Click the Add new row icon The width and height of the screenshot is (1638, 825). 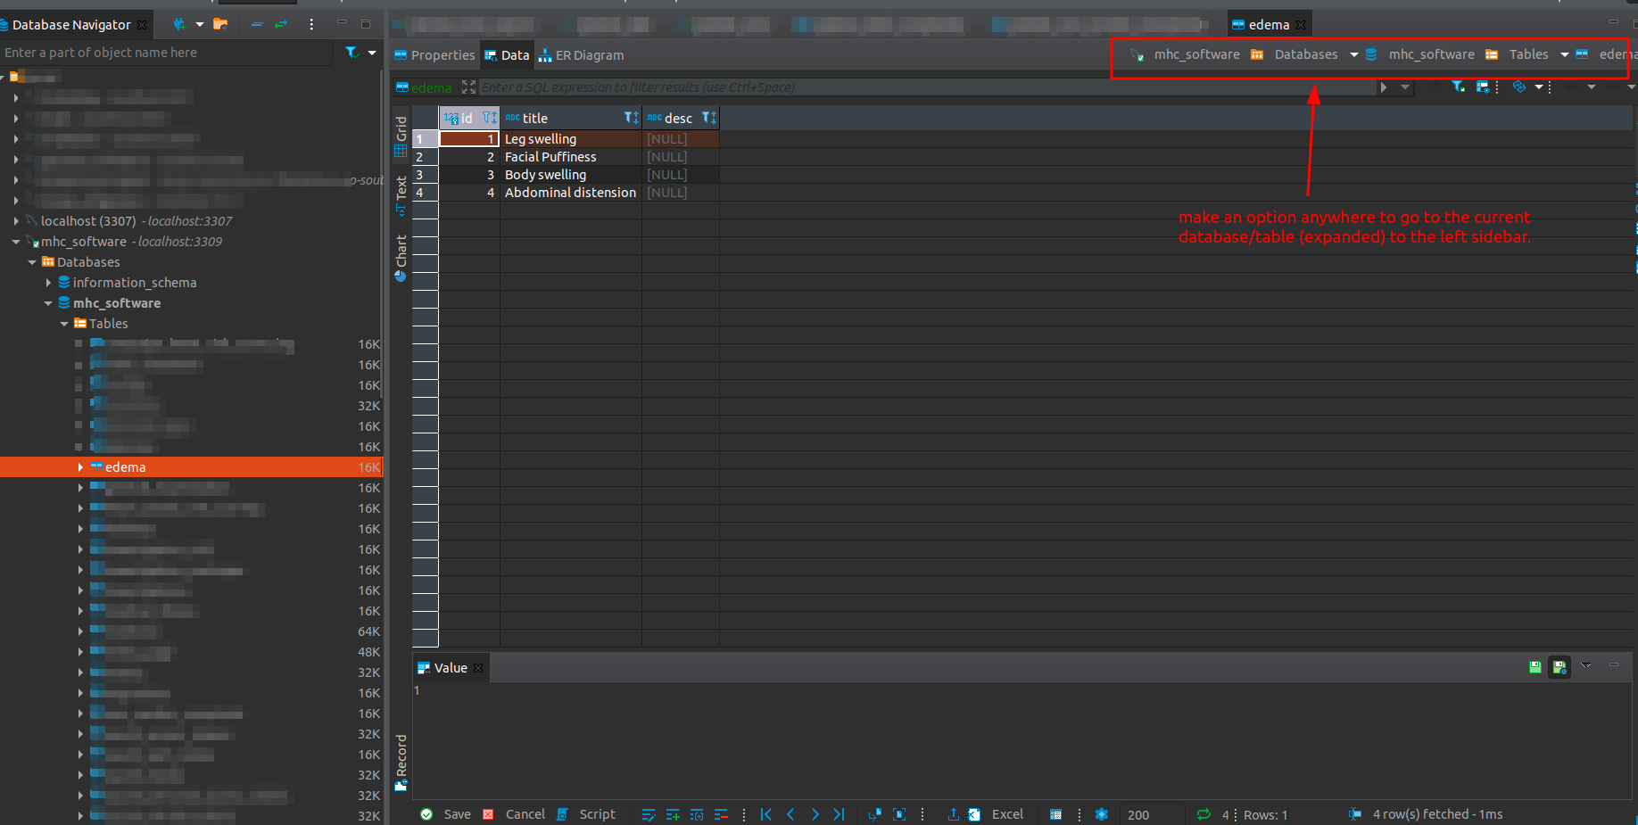(x=673, y=814)
